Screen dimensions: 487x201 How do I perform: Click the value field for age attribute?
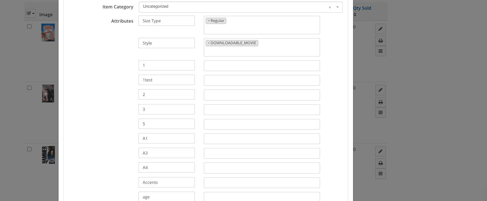point(262,196)
